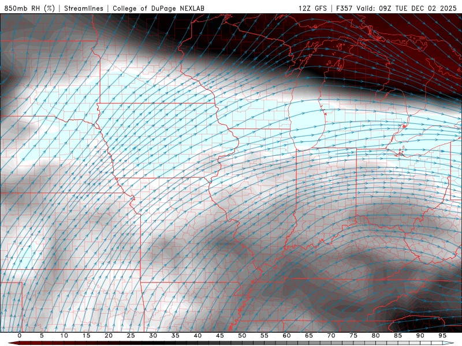Select the 80 value on the color scale

[x=375, y=336]
